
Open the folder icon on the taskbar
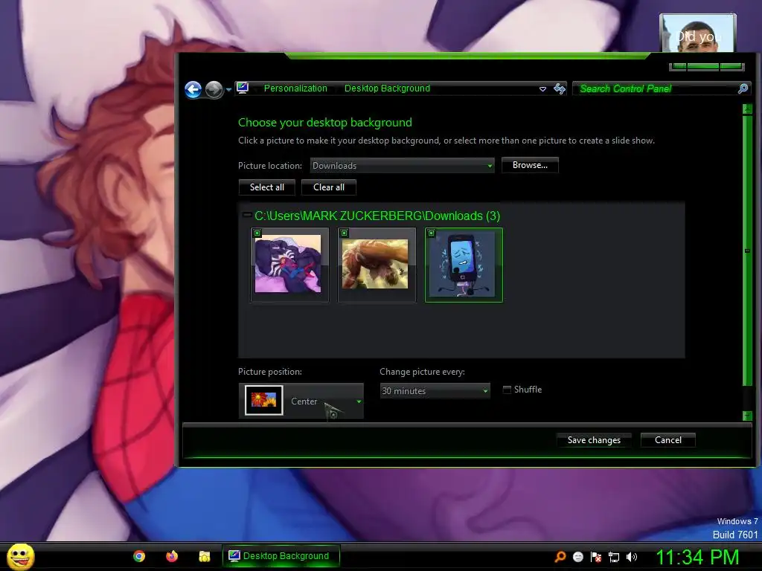(204, 556)
